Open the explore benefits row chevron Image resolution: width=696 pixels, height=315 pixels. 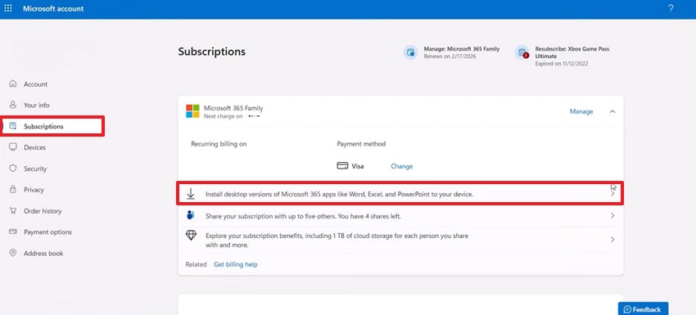(x=613, y=240)
